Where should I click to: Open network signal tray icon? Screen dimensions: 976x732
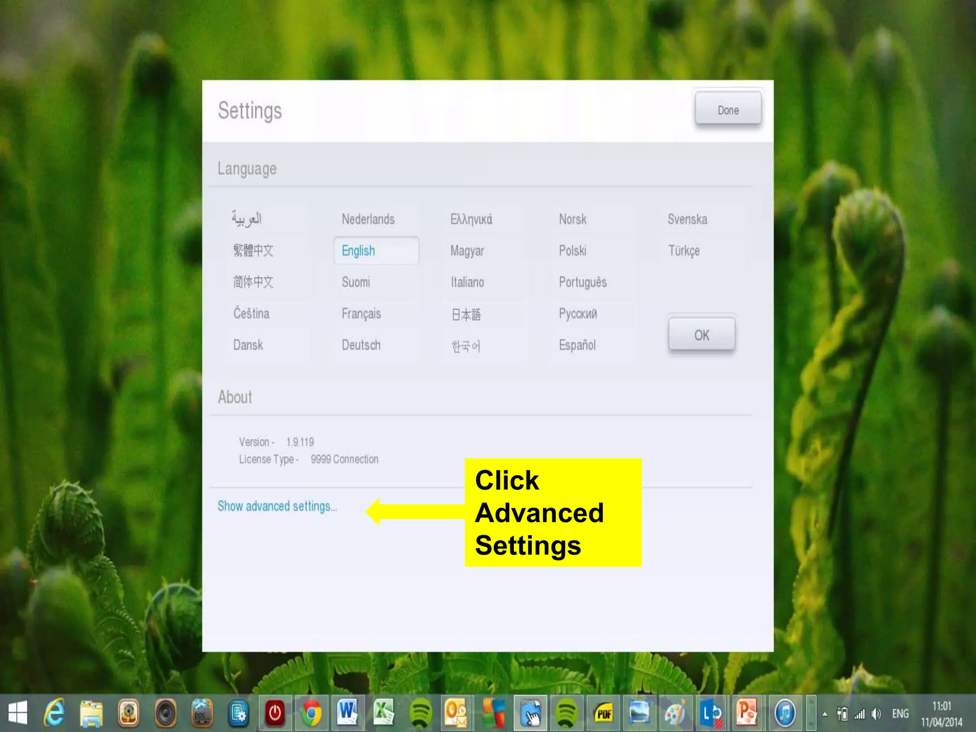pyautogui.click(x=859, y=714)
